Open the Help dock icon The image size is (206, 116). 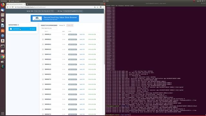pos(3,36)
